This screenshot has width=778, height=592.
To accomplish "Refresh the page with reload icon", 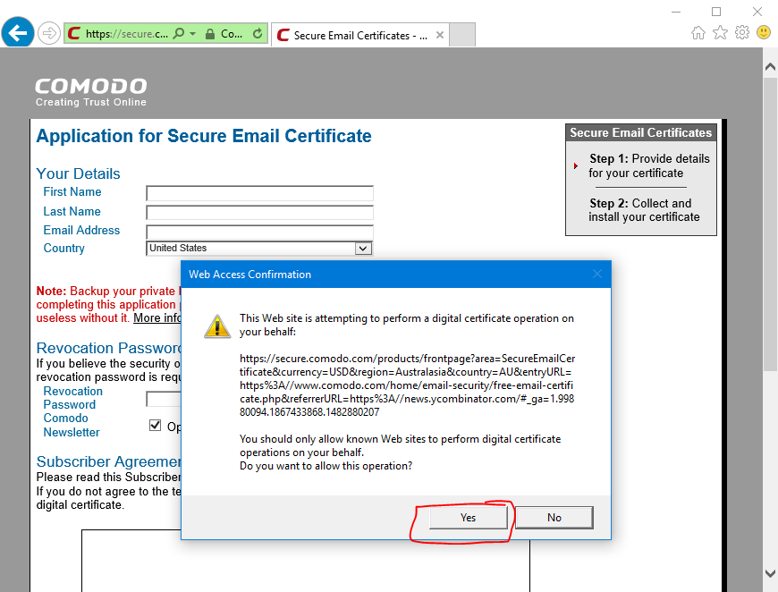I will (x=257, y=33).
